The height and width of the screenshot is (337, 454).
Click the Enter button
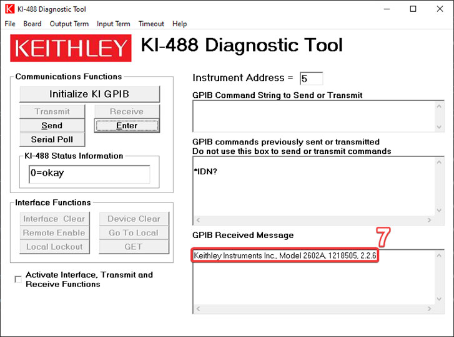[127, 126]
